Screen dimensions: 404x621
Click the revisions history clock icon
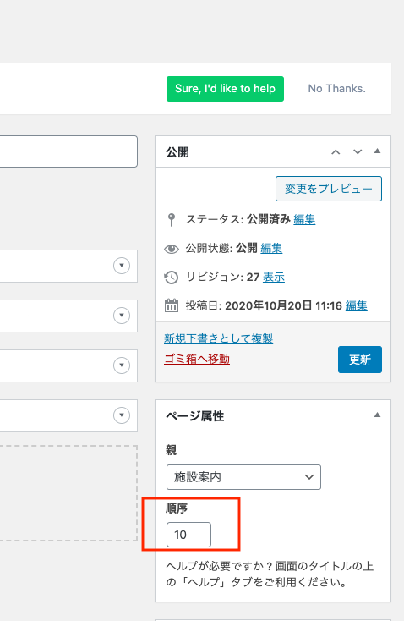[x=172, y=278]
